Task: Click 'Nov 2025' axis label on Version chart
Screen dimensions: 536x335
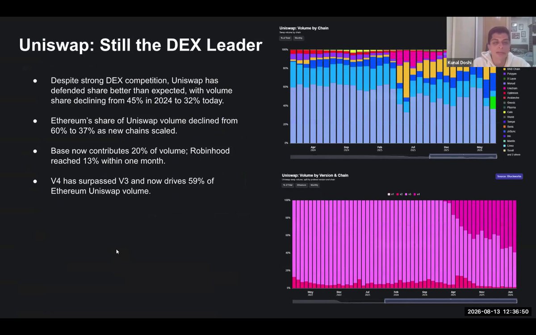Action: pyautogui.click(x=482, y=293)
